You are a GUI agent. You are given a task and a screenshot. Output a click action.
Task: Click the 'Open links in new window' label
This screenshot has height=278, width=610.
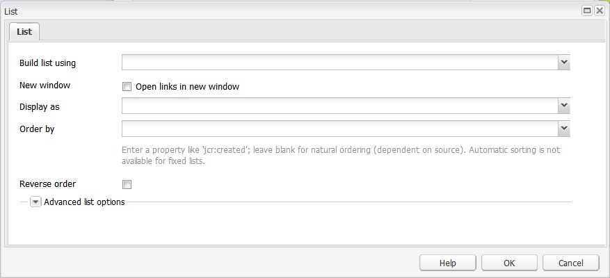[x=187, y=87]
